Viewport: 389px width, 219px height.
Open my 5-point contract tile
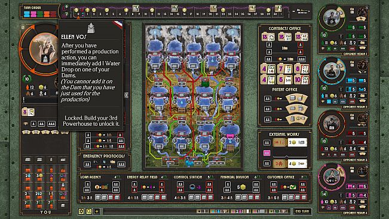[x=28, y=112]
